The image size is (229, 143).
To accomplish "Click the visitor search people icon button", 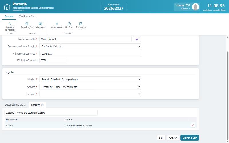I will click(x=137, y=39).
